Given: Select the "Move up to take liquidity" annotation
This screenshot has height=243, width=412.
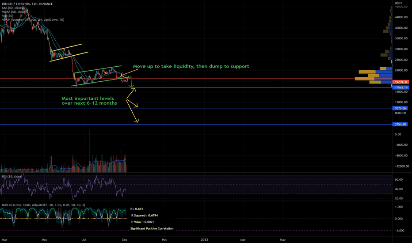Looking at the screenshot, I should (x=191, y=66).
